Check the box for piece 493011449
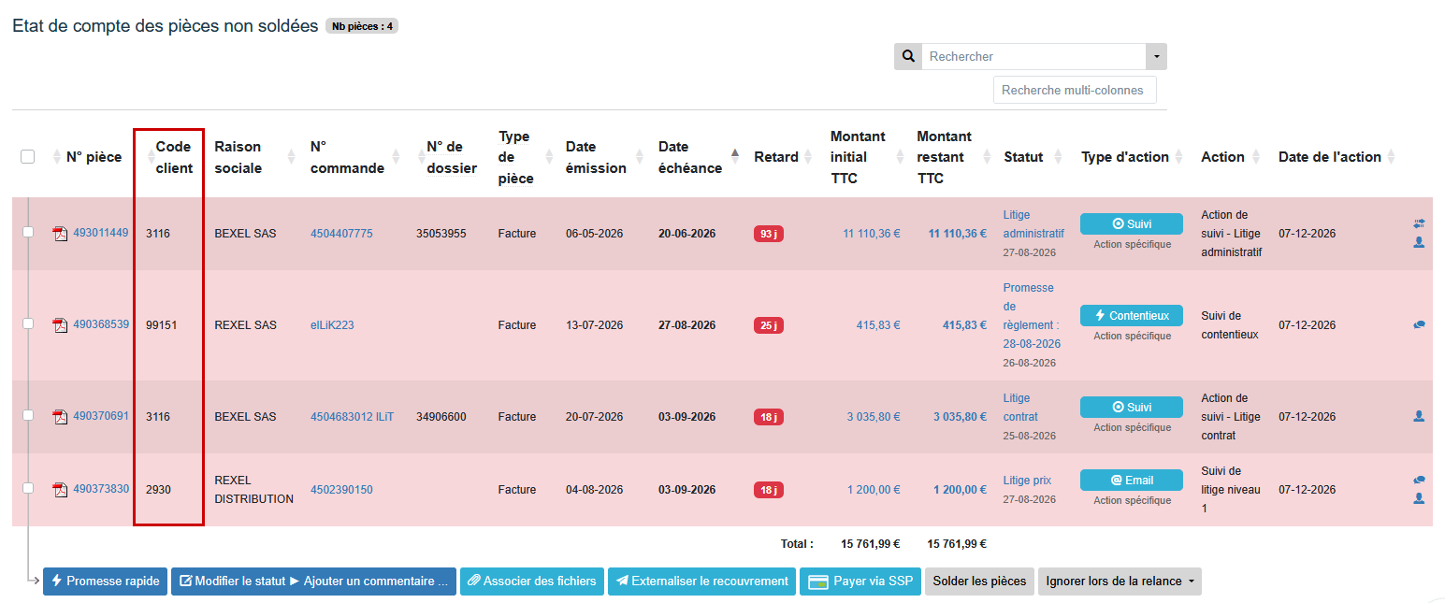The image size is (1445, 603). [28, 233]
